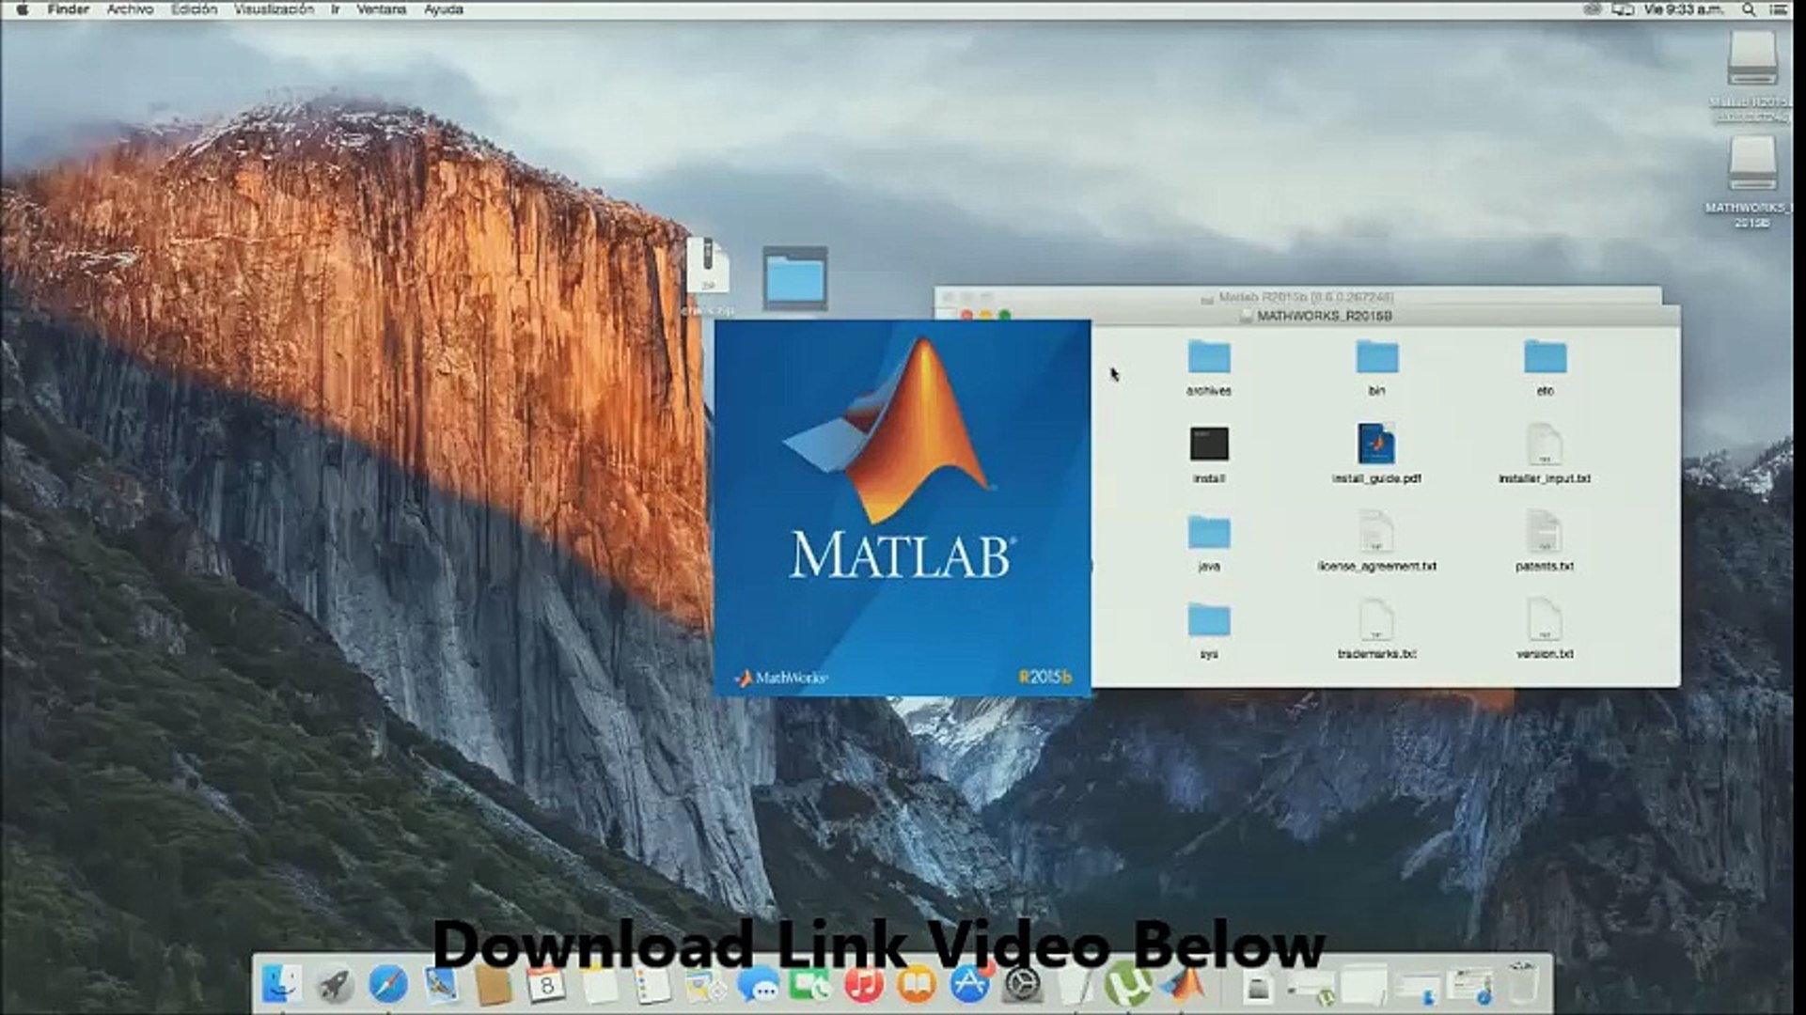Launch the install executable
This screenshot has height=1015, width=1806.
(x=1208, y=445)
